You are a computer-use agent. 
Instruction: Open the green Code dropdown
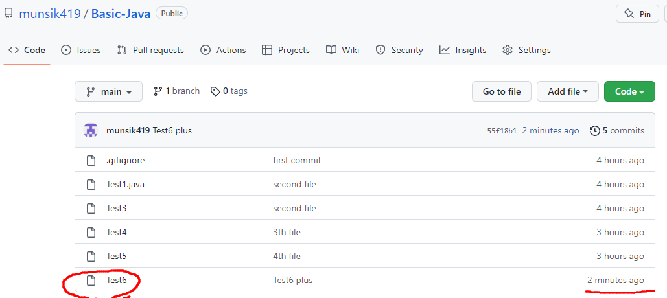[x=629, y=91]
